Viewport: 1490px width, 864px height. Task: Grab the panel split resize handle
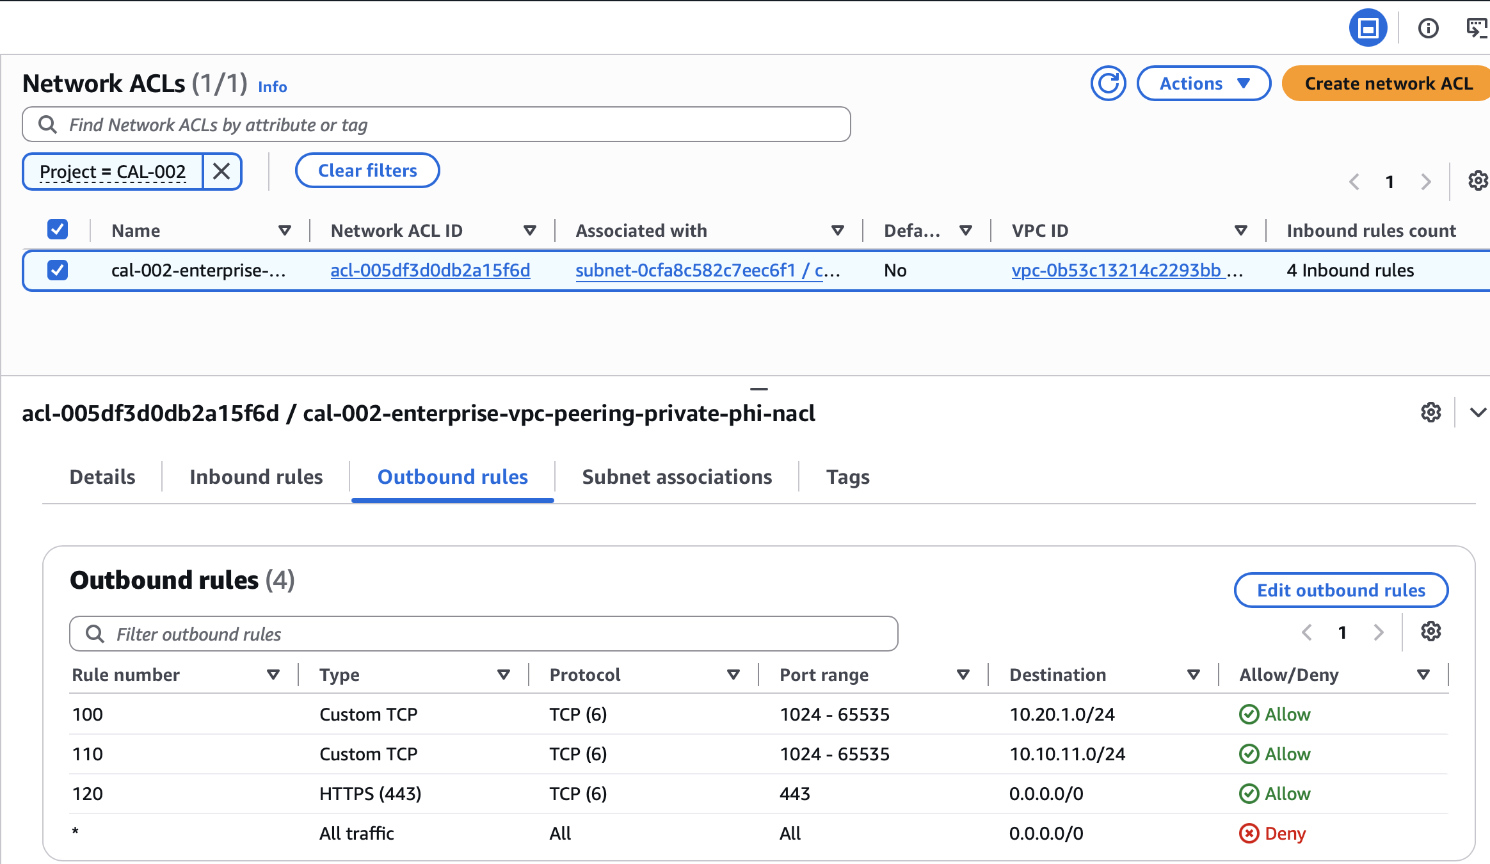point(759,388)
